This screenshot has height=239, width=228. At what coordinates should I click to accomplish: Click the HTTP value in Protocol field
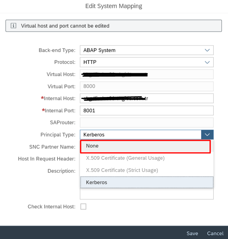[x=90, y=62]
